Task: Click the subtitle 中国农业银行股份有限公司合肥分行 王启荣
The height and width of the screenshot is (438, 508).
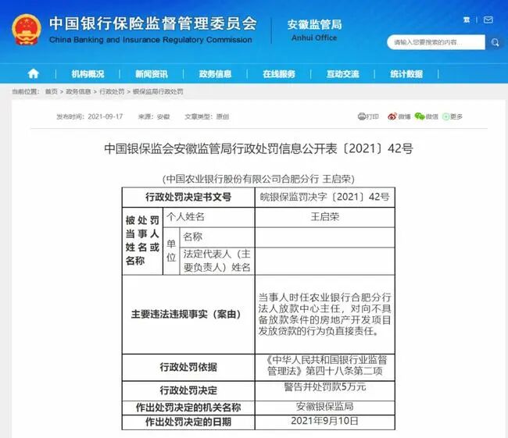Action: click(x=259, y=179)
